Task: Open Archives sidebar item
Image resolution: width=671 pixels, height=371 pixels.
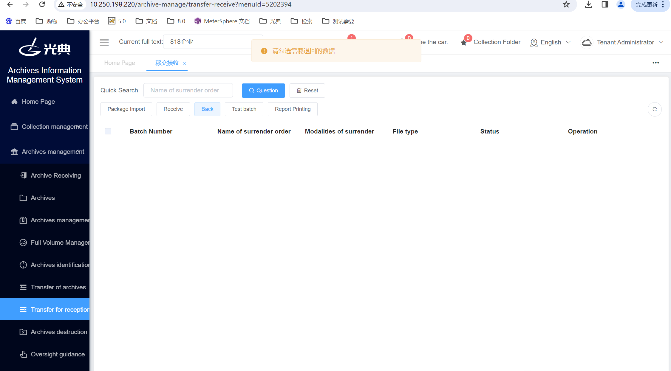Action: pos(45,198)
